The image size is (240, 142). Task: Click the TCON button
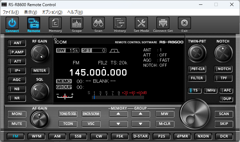68,124
